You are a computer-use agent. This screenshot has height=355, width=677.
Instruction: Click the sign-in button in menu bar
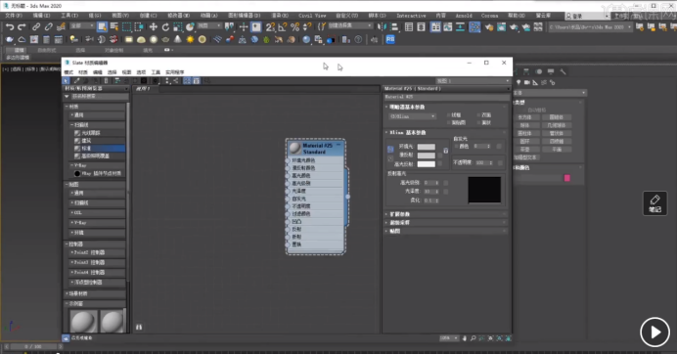tap(587, 16)
